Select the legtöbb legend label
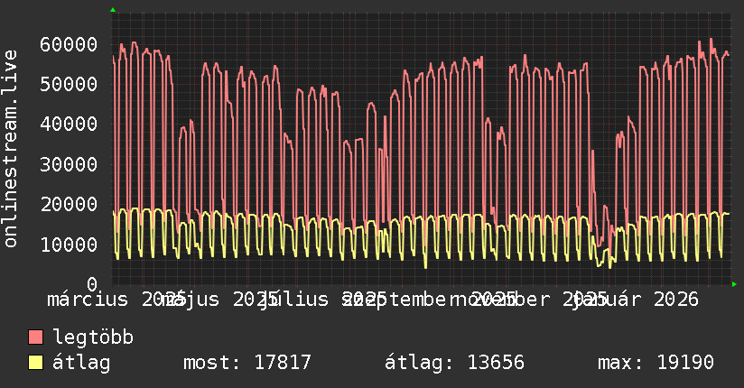The image size is (744, 388). (x=93, y=337)
